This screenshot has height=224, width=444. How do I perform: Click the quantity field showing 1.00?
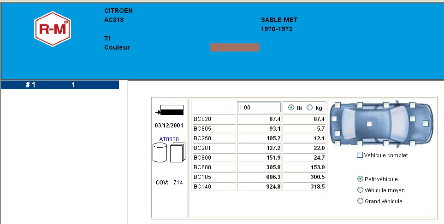[x=259, y=107]
